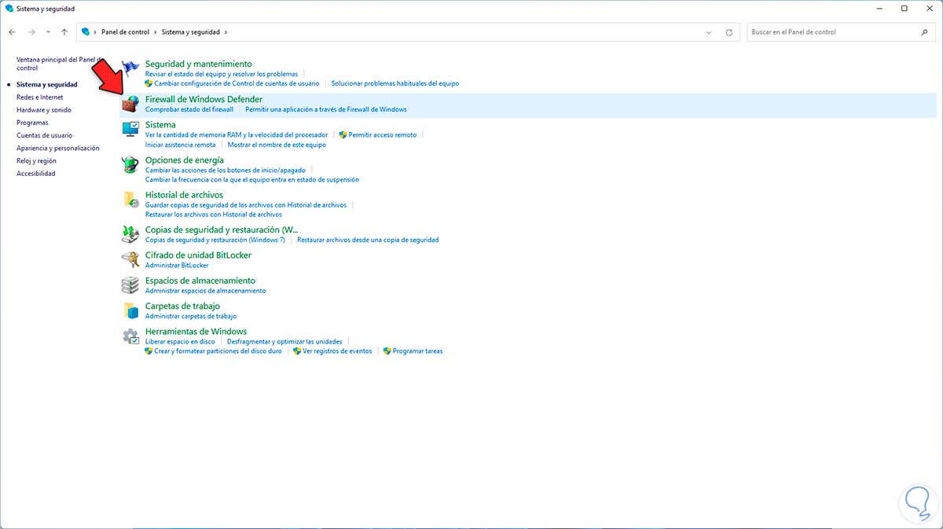943x529 pixels.
Task: Open Cifrado de unidad BitLocker heading
Action: (199, 255)
